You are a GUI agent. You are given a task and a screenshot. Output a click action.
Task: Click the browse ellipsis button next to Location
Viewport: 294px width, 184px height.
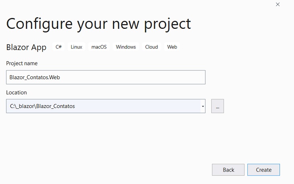[x=217, y=106]
